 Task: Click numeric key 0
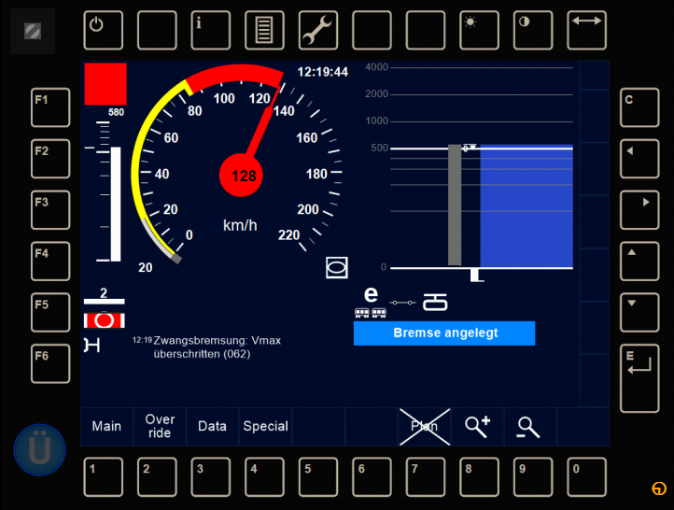click(x=587, y=477)
